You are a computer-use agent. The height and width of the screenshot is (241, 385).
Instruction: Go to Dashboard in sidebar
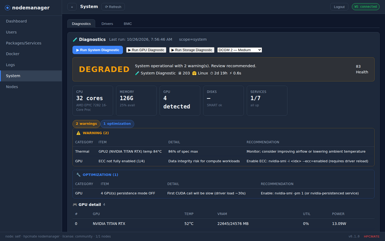pos(31,21)
